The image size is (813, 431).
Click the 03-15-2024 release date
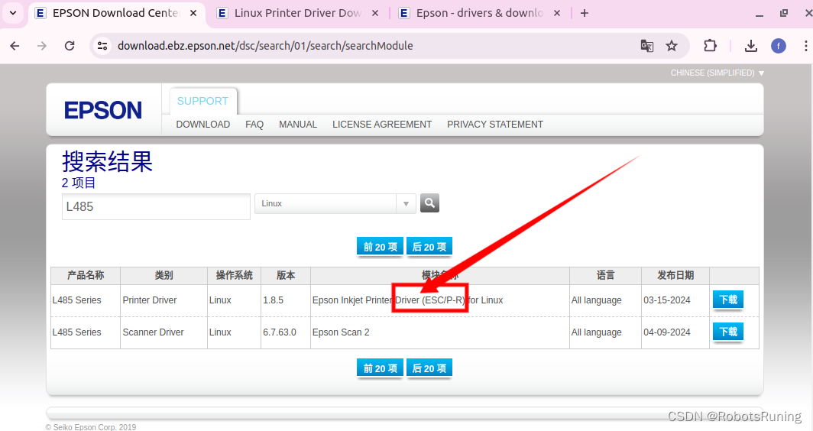point(667,300)
